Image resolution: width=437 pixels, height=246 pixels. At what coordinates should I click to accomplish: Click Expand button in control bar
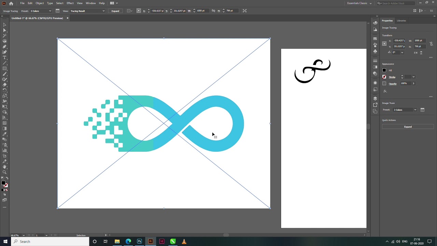(115, 11)
